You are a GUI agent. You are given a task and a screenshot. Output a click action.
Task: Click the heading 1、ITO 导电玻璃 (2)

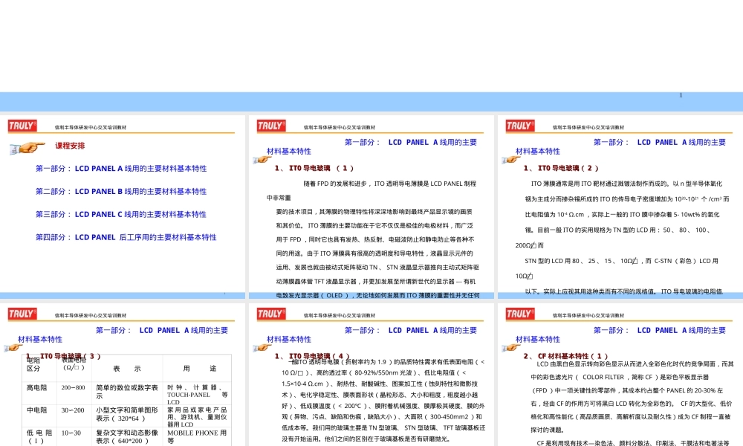click(x=561, y=168)
